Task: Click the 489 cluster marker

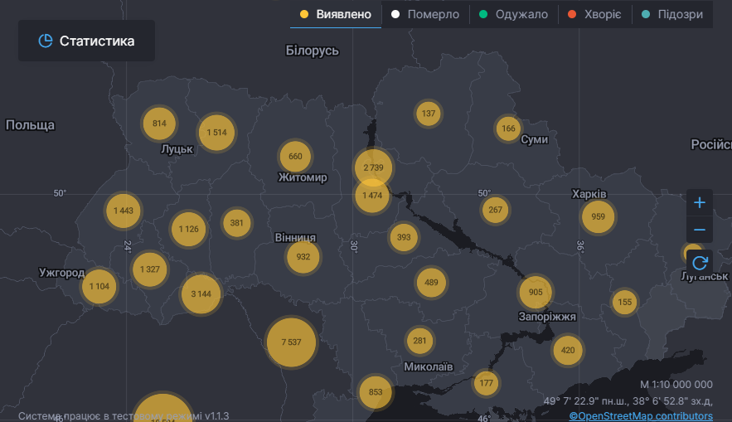Action: pos(431,283)
